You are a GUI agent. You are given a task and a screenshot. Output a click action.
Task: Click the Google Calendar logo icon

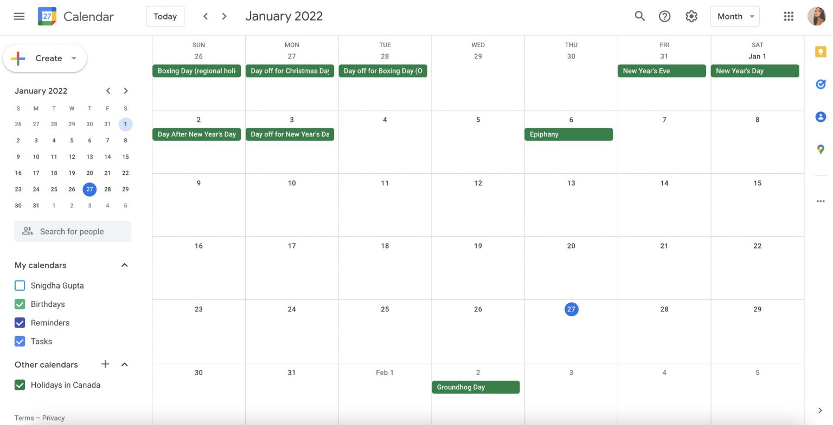point(47,16)
